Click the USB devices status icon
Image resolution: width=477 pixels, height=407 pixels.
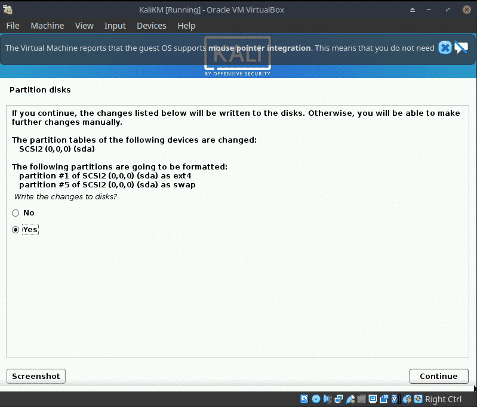tap(350, 399)
